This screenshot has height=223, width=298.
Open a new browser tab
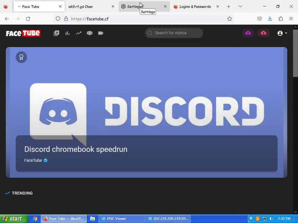point(229,7)
